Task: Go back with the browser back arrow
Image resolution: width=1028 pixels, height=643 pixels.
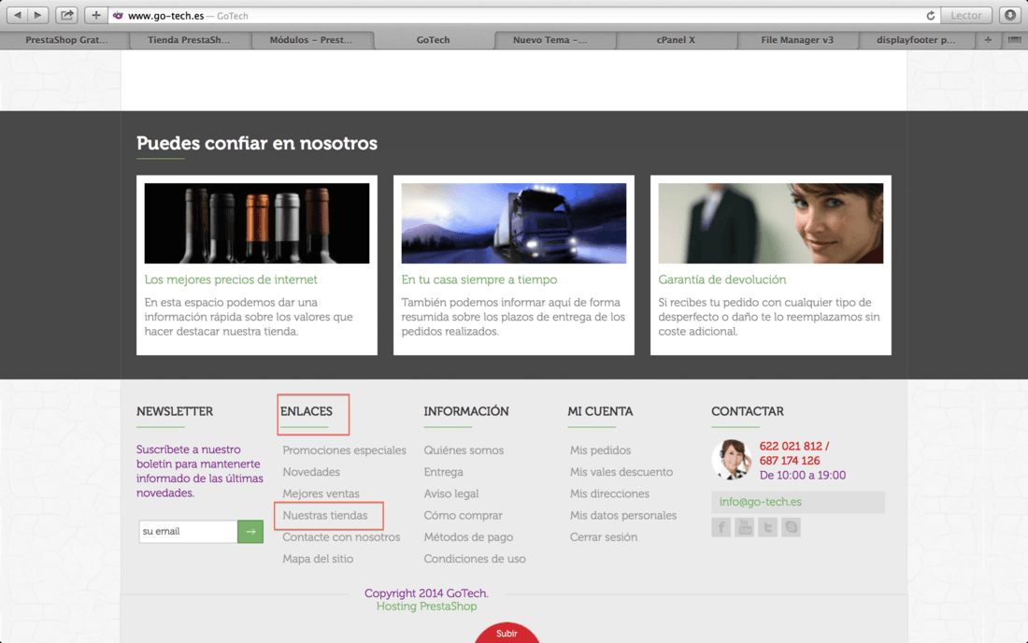Action: tap(17, 15)
